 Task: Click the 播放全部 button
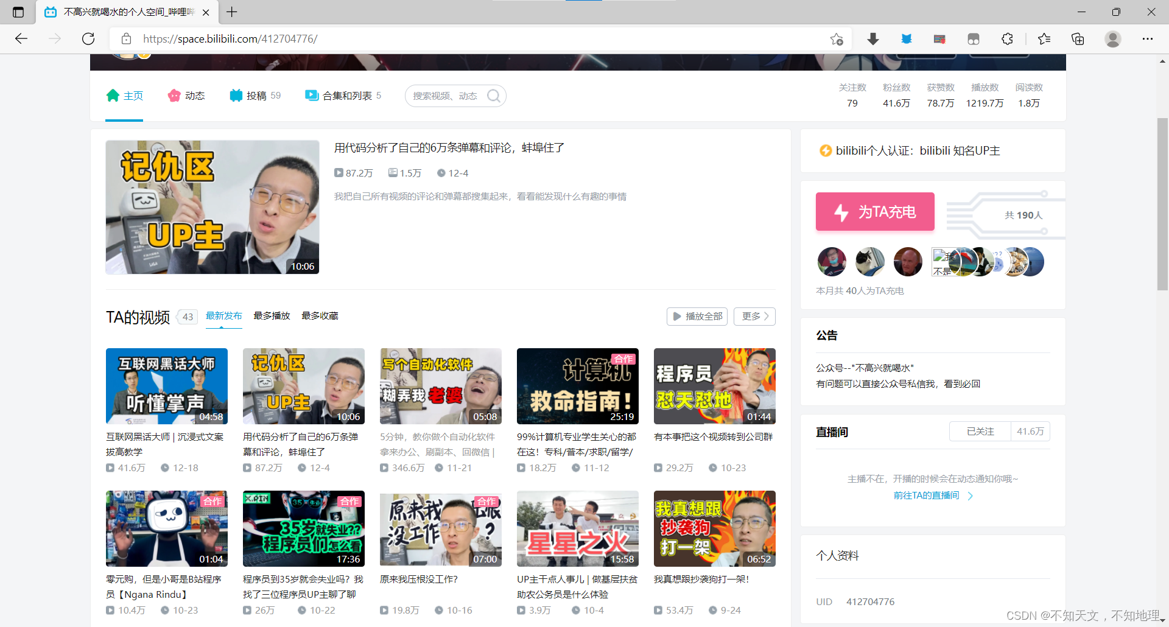697,317
